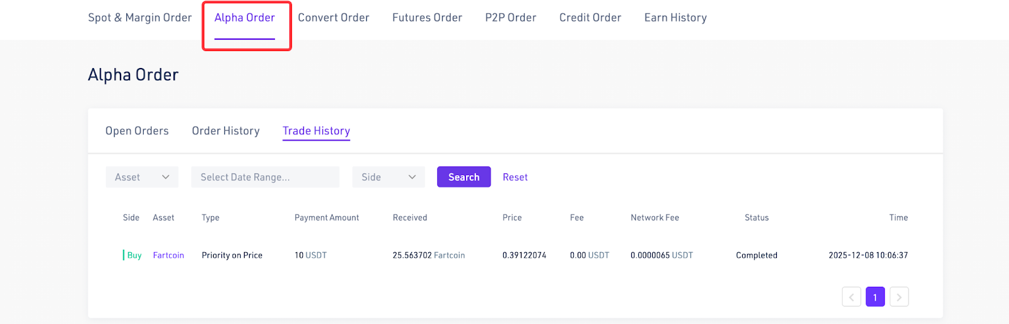
Task: Switch to the Open Orders sub-tab
Action: (137, 131)
